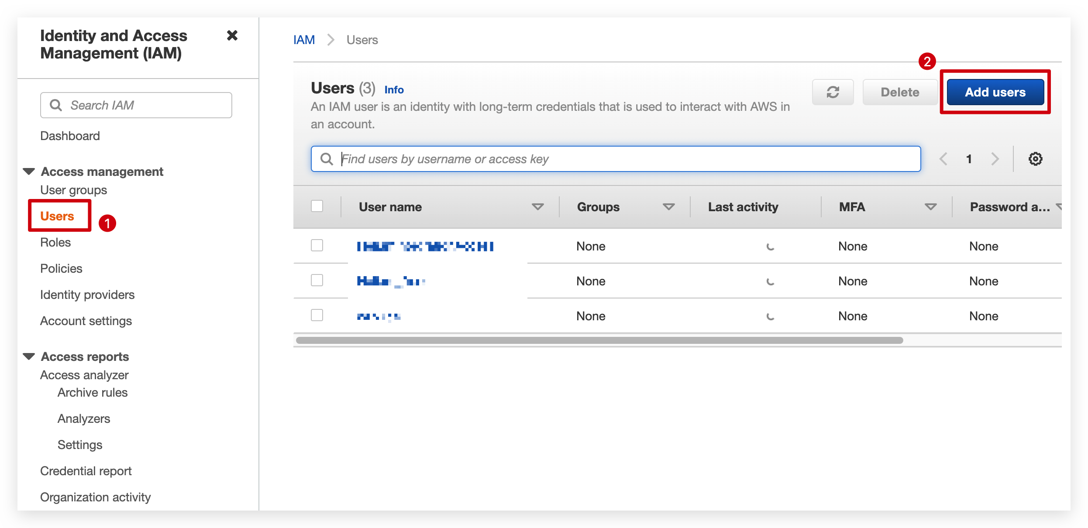Go to next page arrow
The image size is (1088, 528).
coord(995,159)
